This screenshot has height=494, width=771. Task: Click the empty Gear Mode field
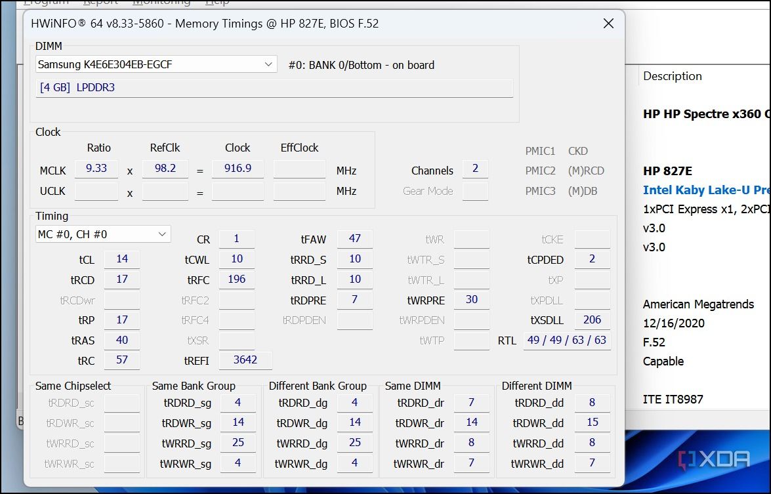click(475, 191)
